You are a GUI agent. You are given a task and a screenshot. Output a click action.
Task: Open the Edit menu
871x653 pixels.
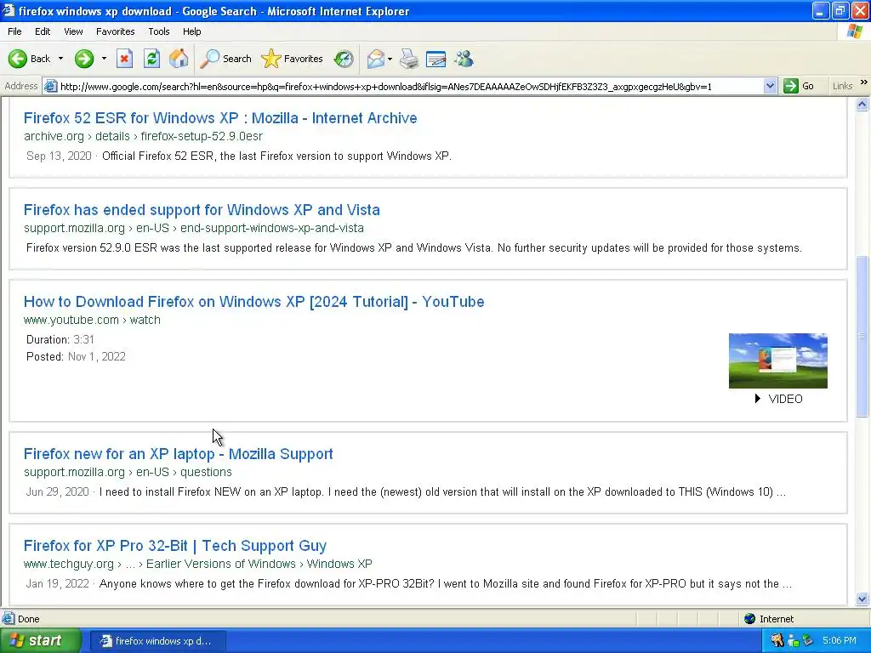(x=43, y=31)
